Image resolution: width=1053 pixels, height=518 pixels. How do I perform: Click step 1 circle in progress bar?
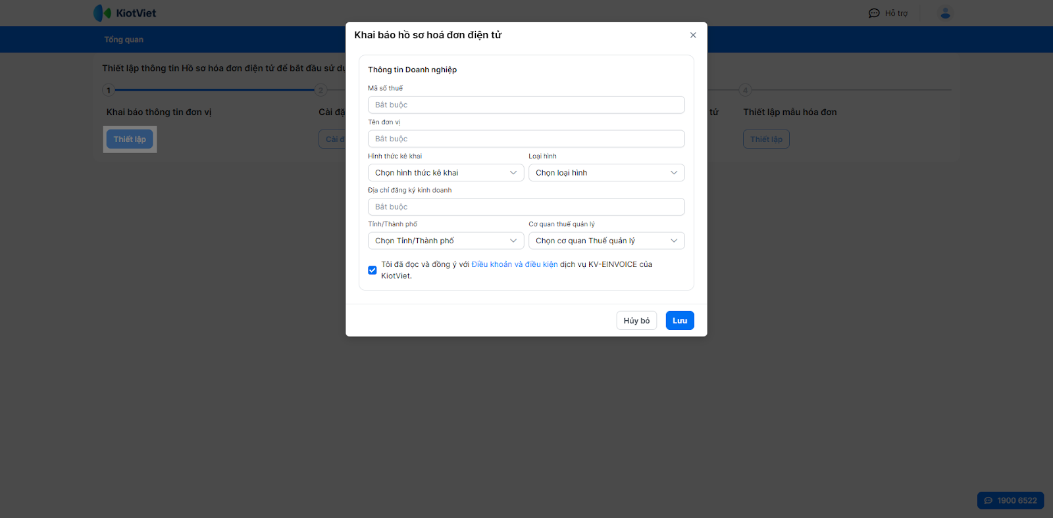(x=109, y=90)
